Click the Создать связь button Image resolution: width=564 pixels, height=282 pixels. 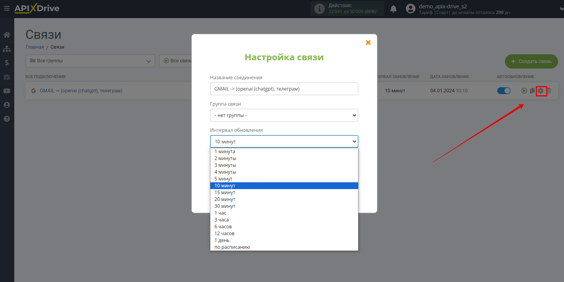(531, 61)
